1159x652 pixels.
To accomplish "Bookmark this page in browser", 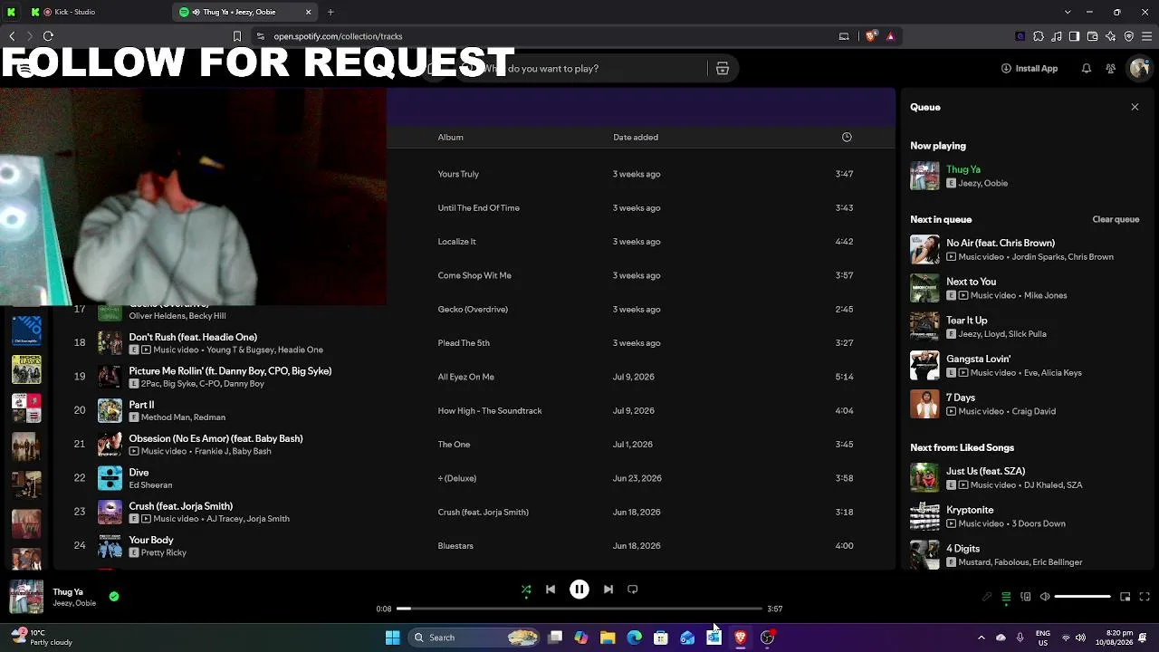I will pyautogui.click(x=237, y=36).
